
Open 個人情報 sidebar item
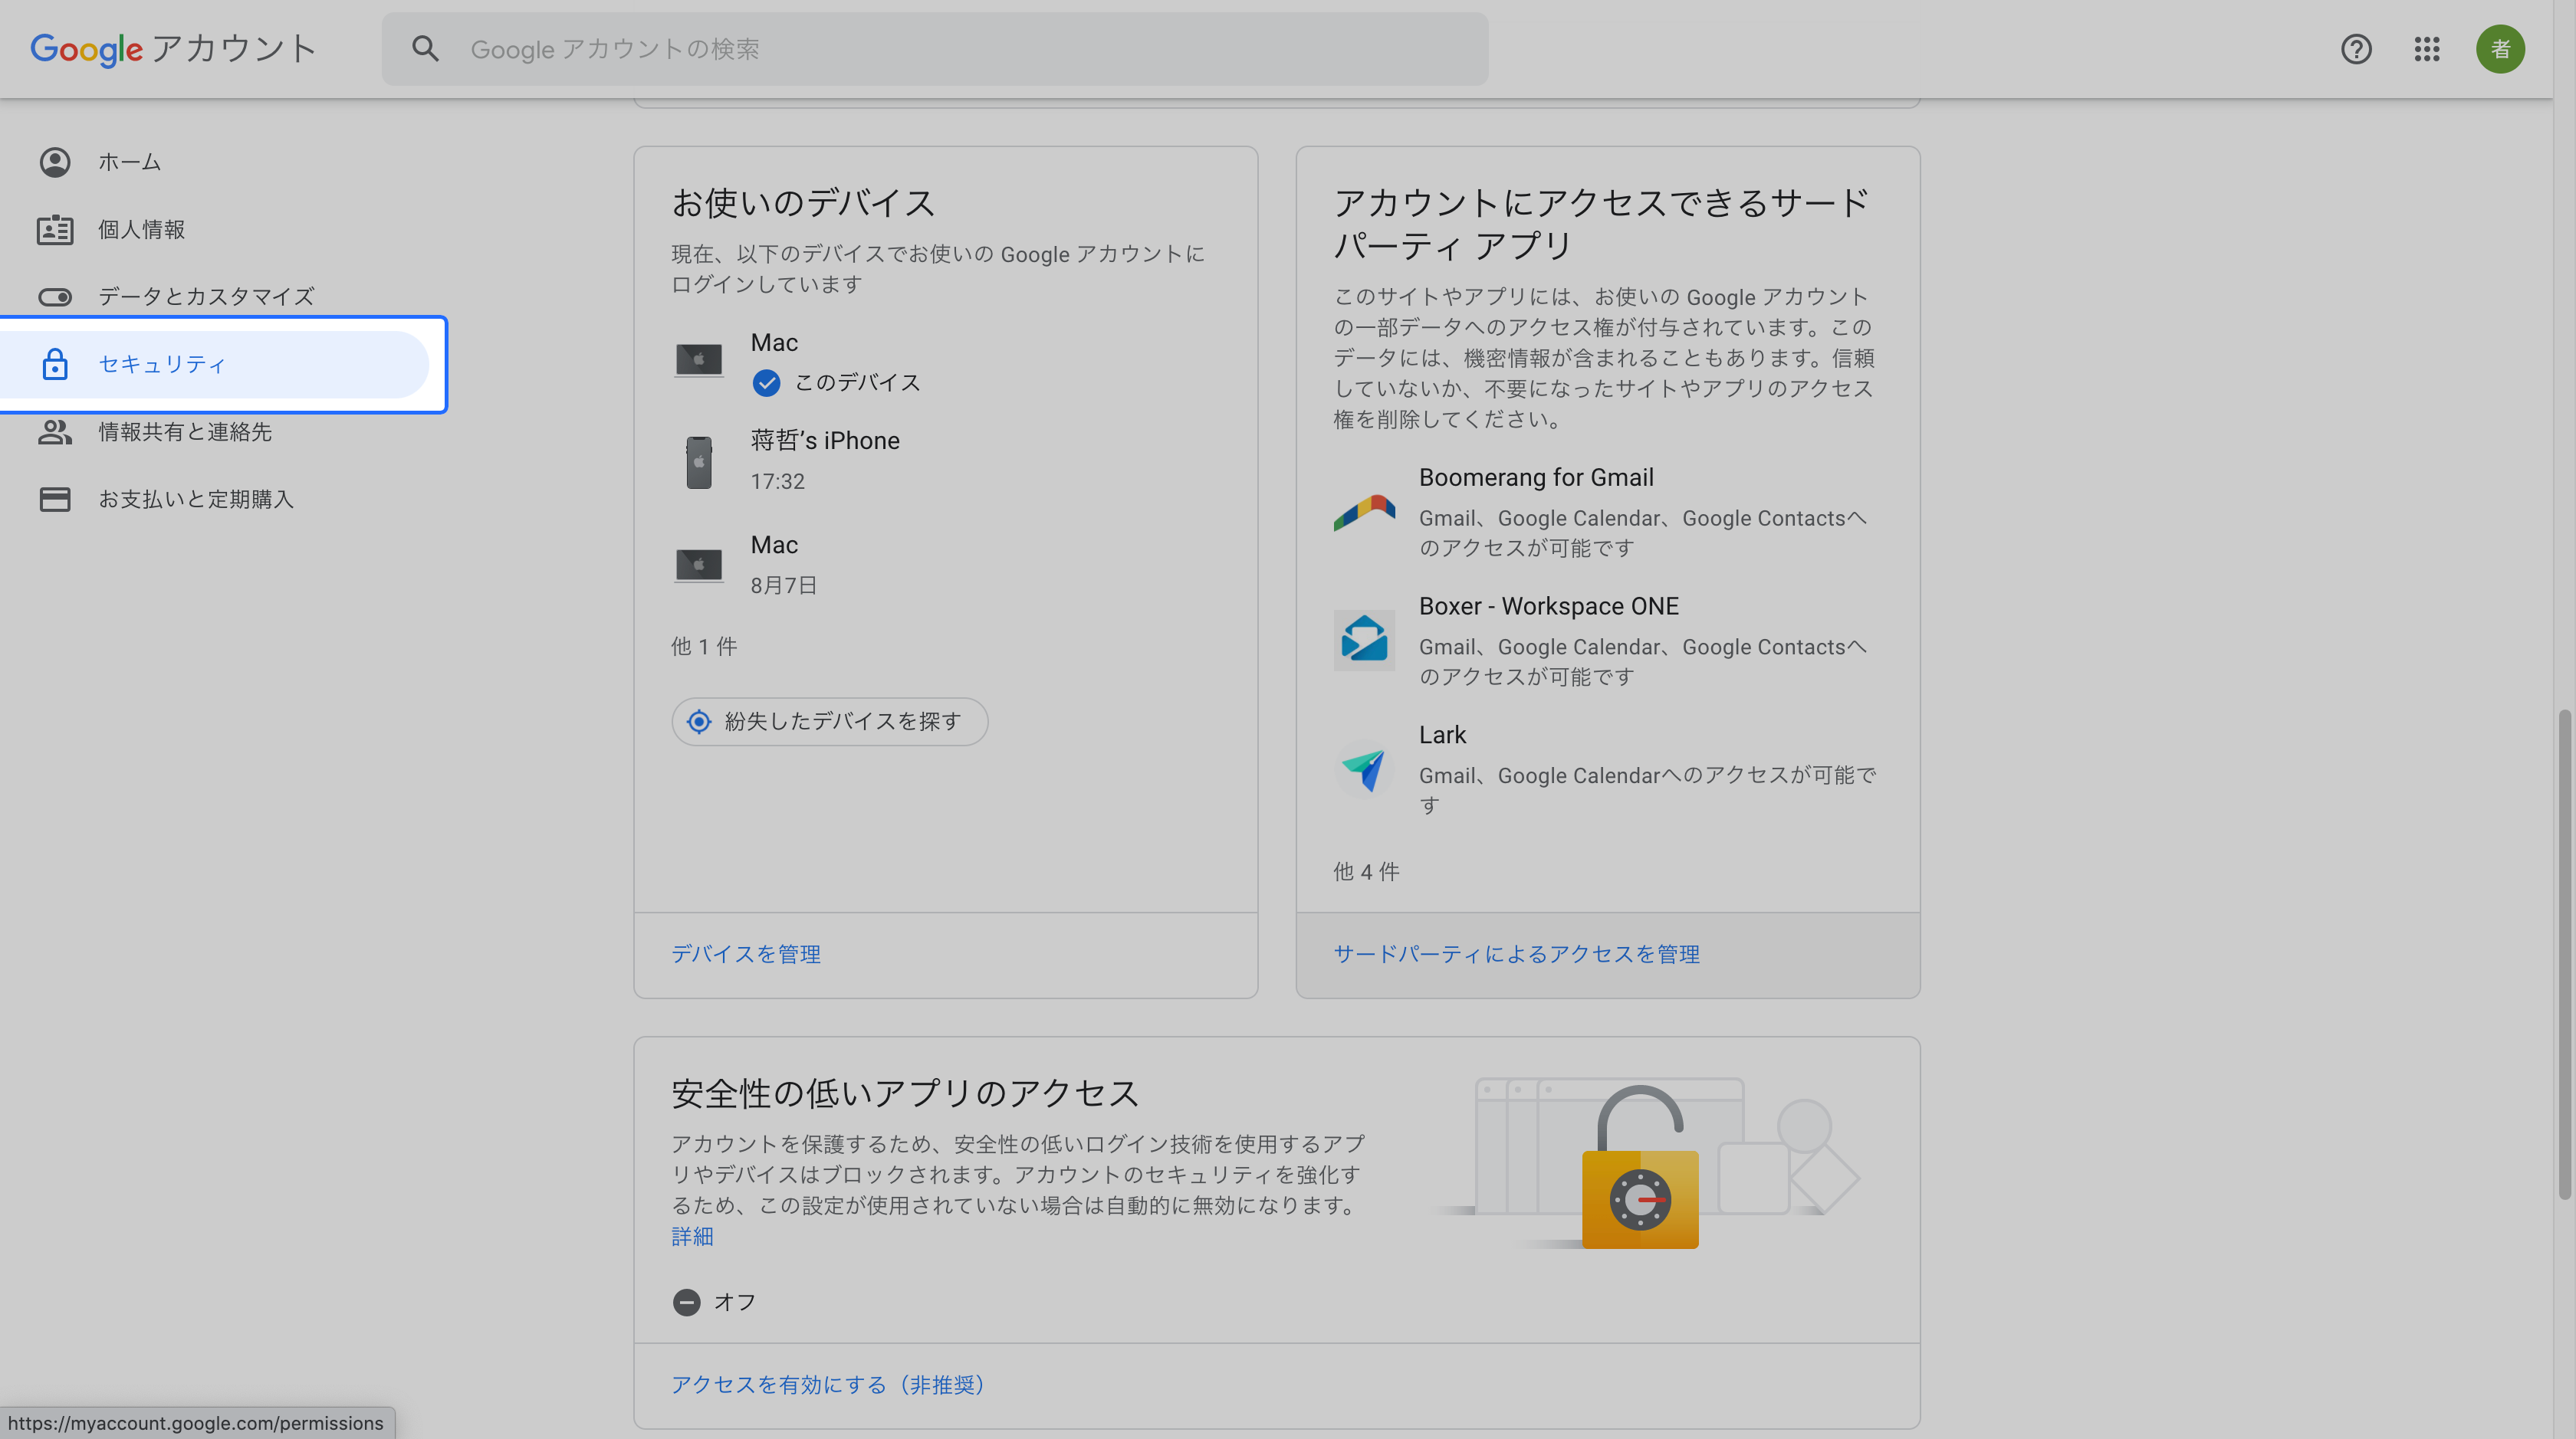click(141, 230)
